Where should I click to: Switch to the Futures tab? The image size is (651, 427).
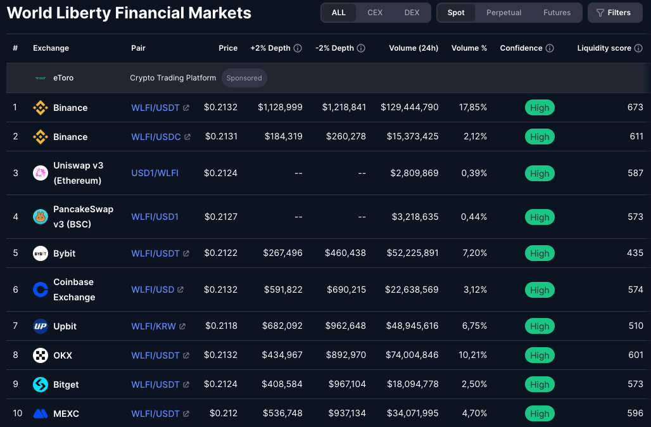click(x=557, y=13)
